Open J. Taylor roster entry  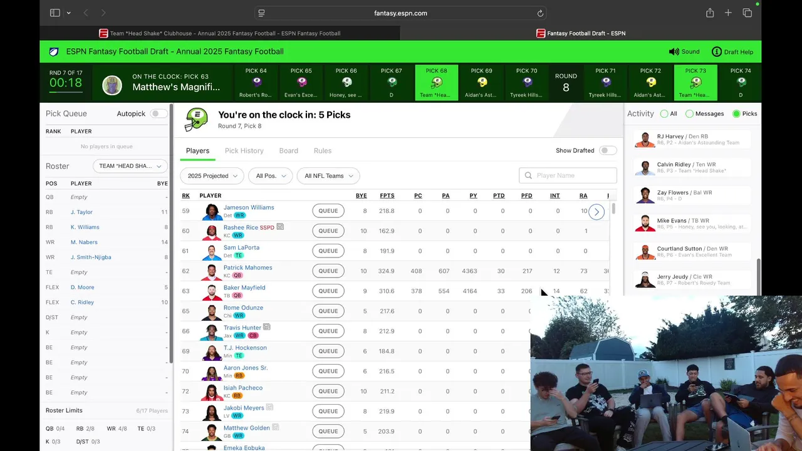pyautogui.click(x=81, y=212)
